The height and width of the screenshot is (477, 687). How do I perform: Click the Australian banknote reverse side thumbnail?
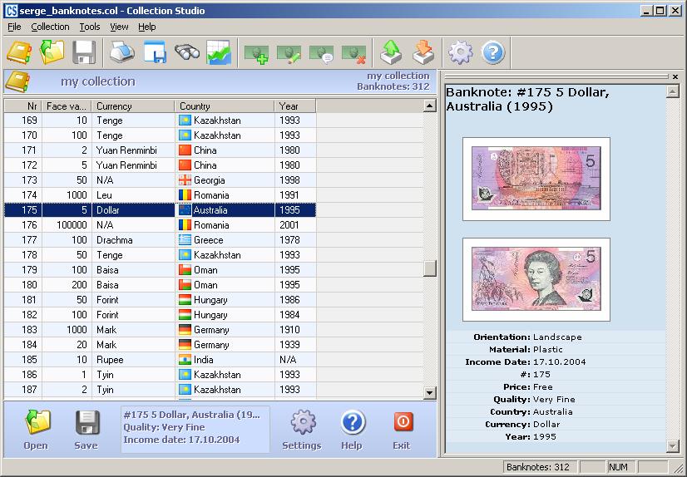coord(536,179)
